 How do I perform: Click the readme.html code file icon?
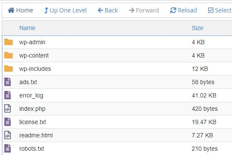click(x=8, y=135)
